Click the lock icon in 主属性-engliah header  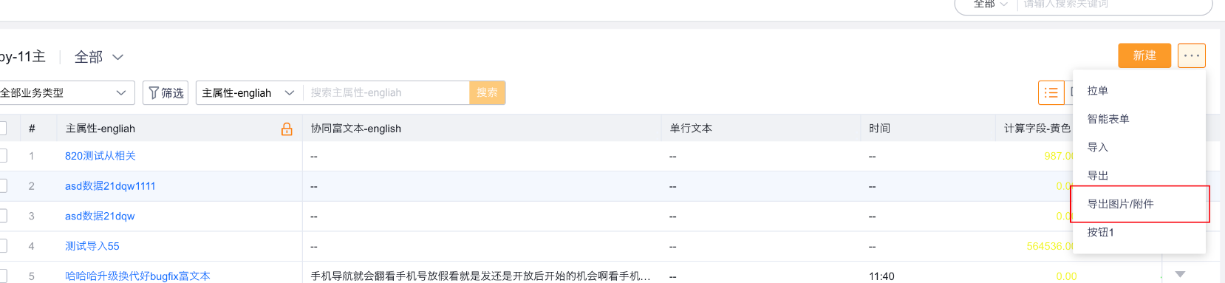click(287, 129)
